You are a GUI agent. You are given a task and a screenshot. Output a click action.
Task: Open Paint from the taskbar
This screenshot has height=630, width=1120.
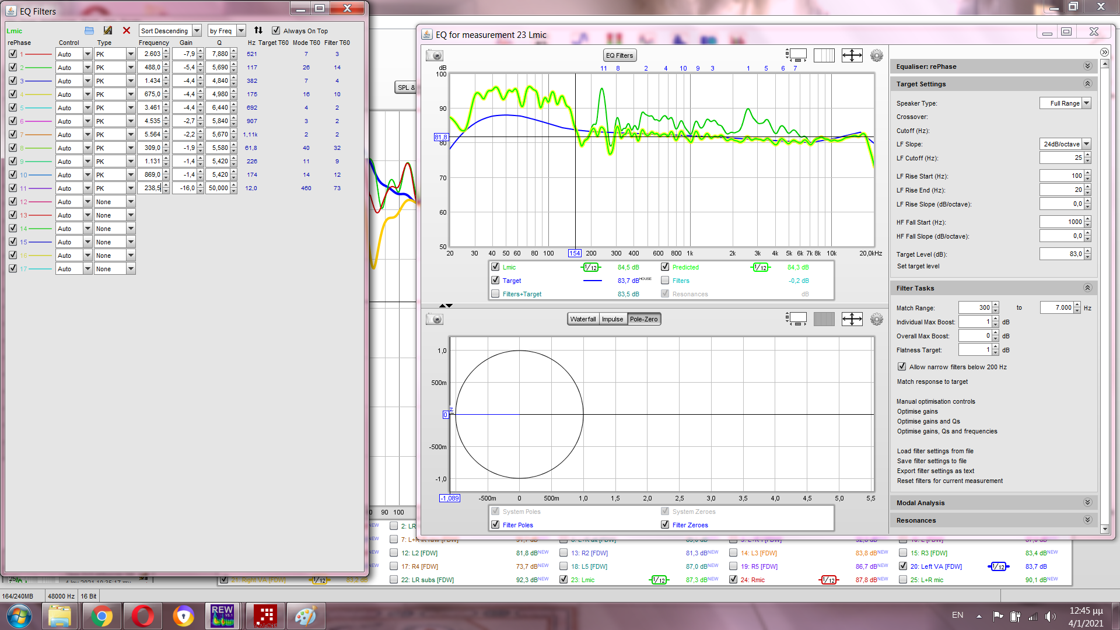[x=305, y=616]
